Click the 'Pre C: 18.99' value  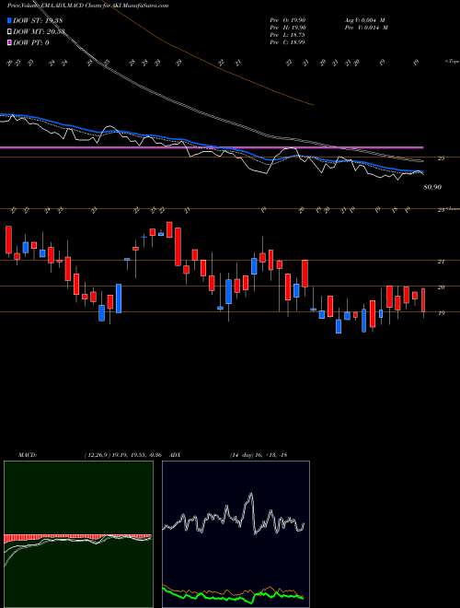[x=287, y=42]
